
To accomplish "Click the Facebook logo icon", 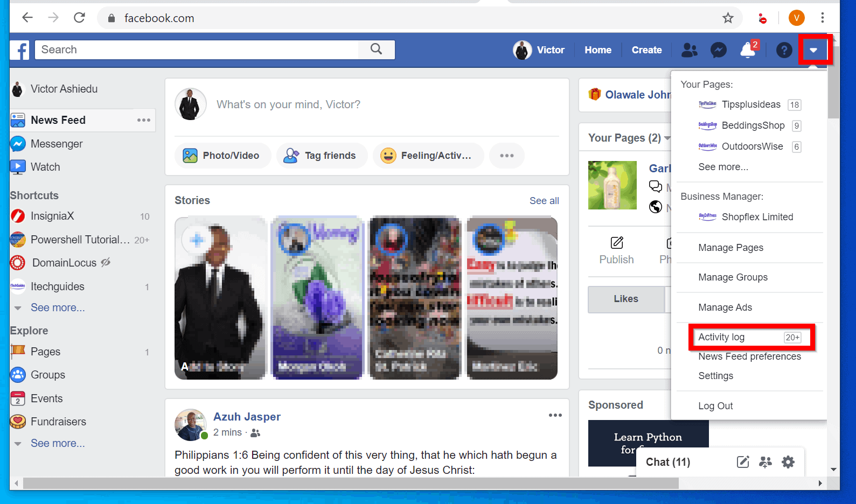I will pyautogui.click(x=20, y=50).
